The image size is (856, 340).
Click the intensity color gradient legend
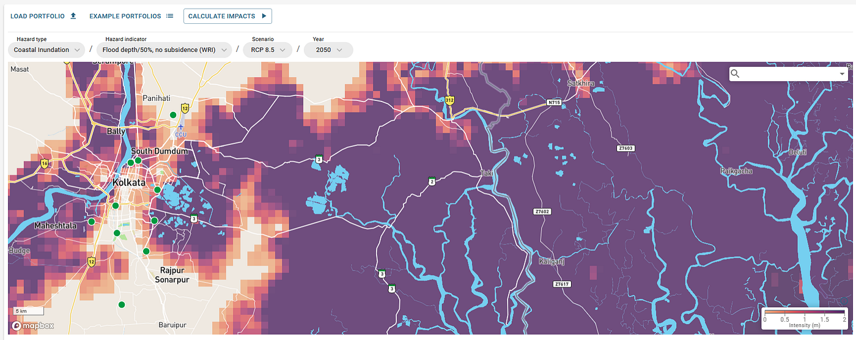click(805, 312)
